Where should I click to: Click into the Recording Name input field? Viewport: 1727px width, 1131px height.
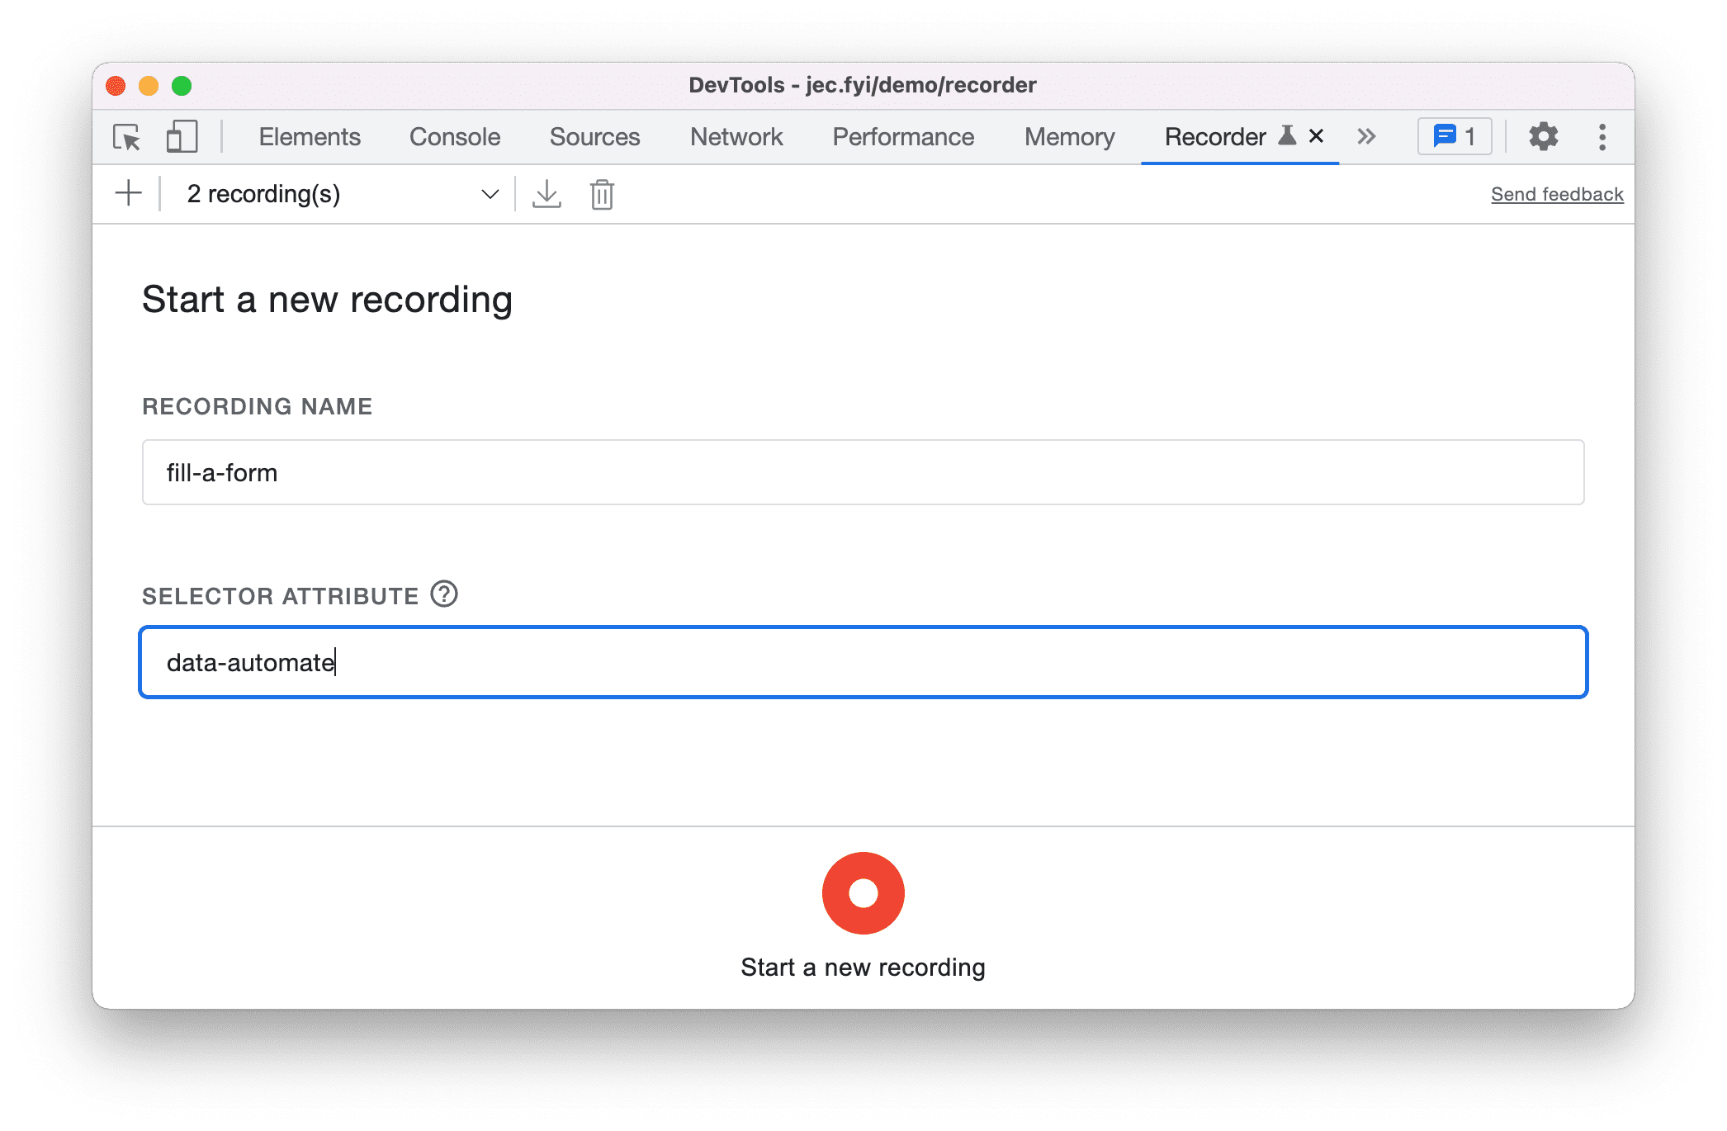[863, 473]
